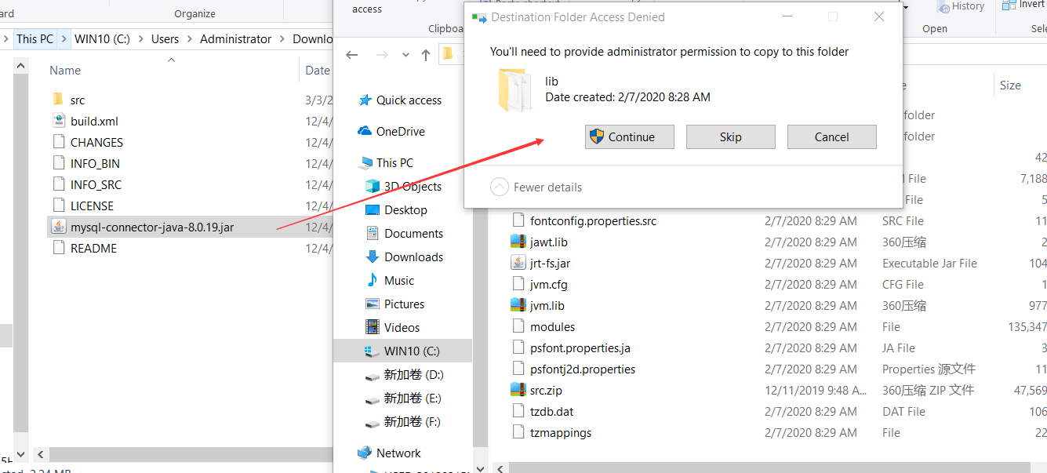Click the left scroll arrow in Downloads window
Image resolution: width=1047 pixels, height=473 pixels.
(x=39, y=454)
